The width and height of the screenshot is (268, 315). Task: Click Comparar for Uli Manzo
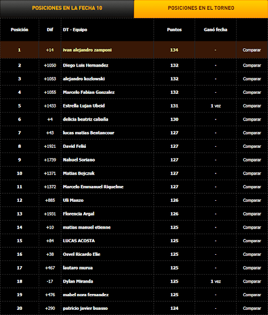[251, 200]
